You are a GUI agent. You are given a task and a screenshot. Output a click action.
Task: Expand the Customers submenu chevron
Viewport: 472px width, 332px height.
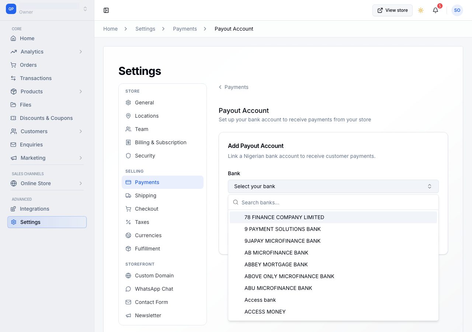point(80,131)
